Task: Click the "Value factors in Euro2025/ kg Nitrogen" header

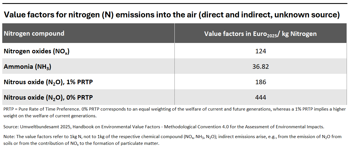Action: coord(260,34)
